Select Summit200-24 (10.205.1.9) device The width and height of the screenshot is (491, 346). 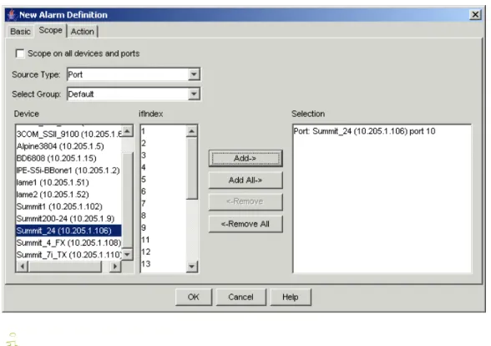pos(68,219)
